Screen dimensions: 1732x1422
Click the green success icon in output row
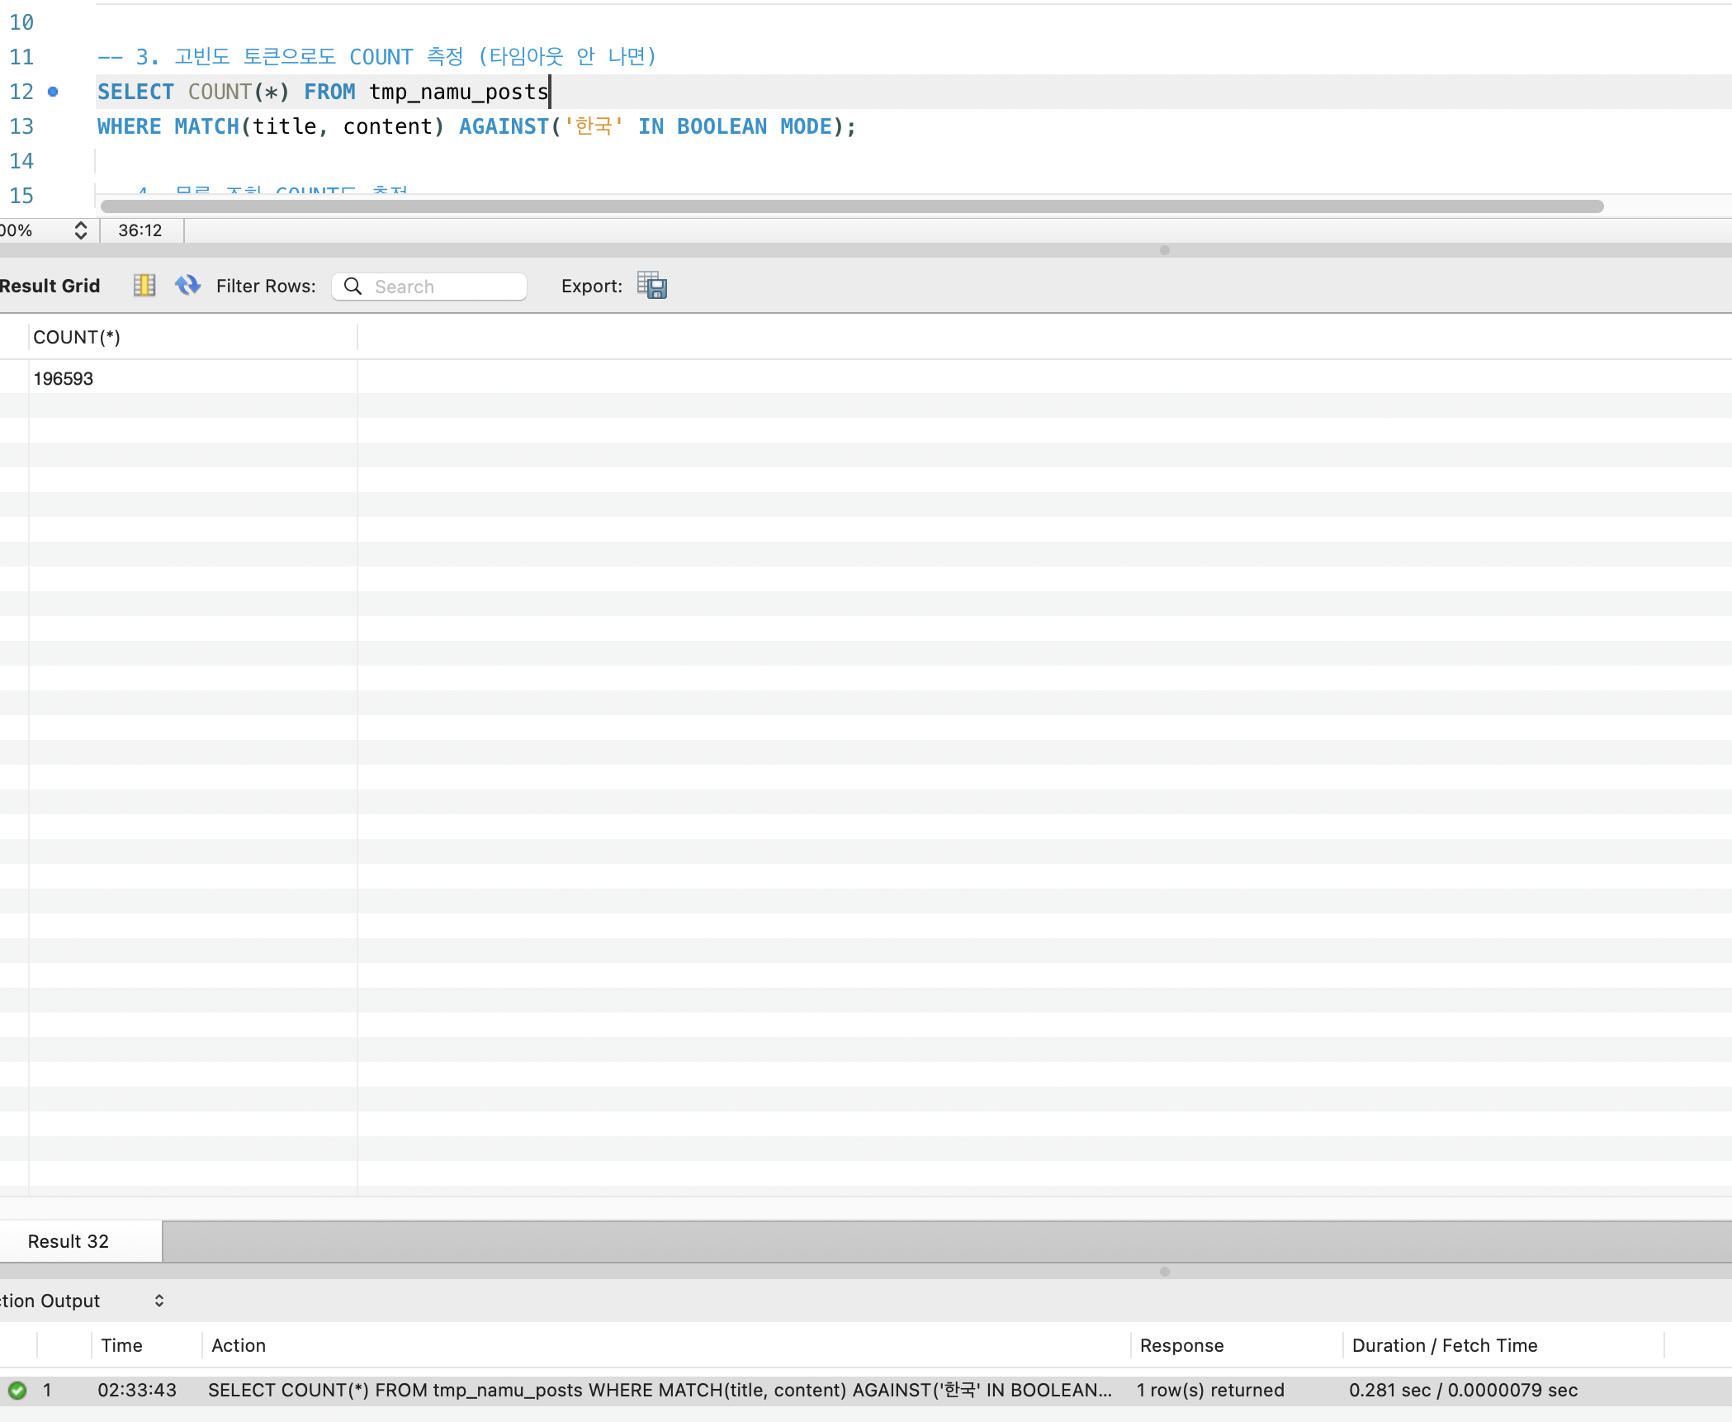click(x=17, y=1391)
